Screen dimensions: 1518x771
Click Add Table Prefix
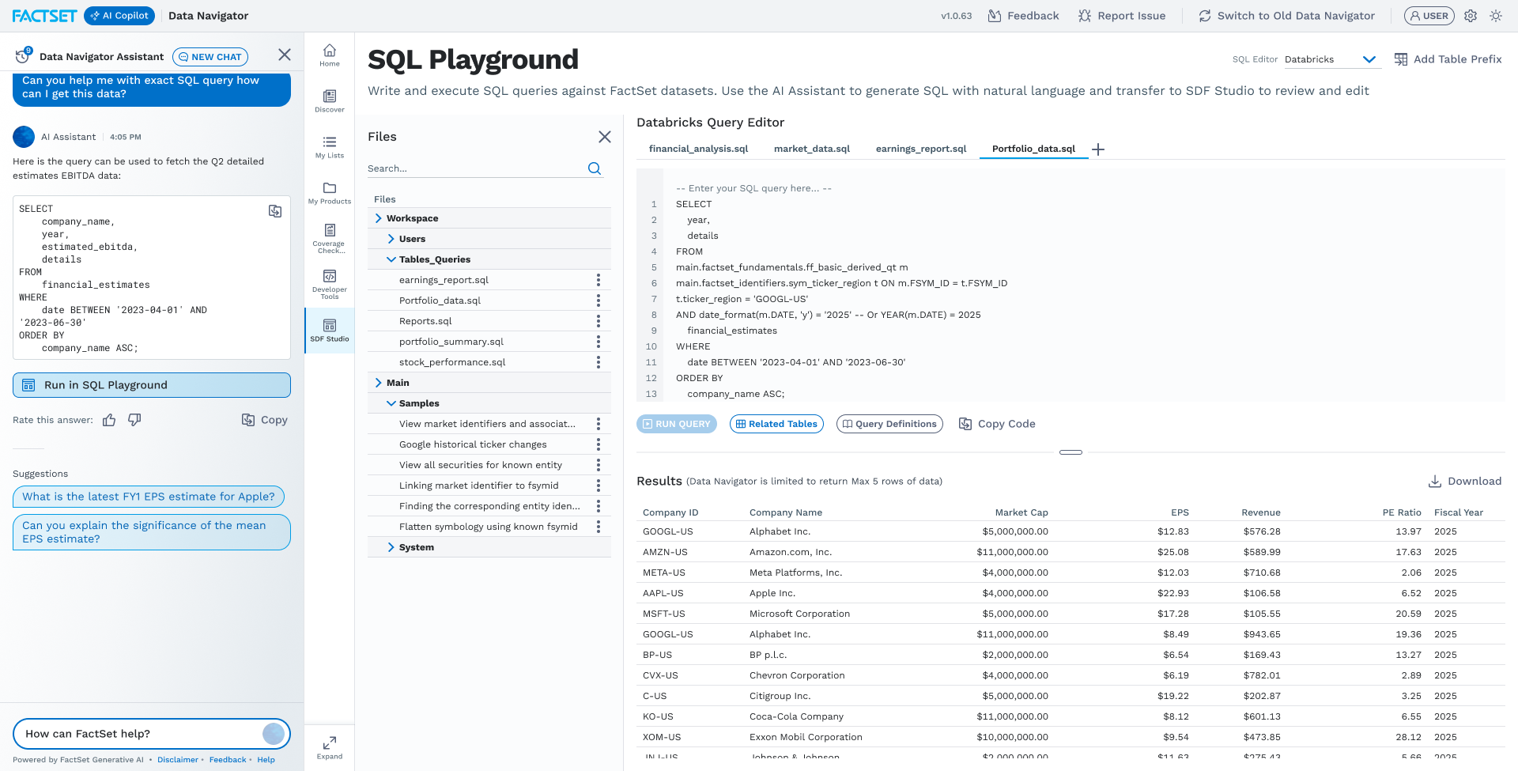coord(1448,59)
